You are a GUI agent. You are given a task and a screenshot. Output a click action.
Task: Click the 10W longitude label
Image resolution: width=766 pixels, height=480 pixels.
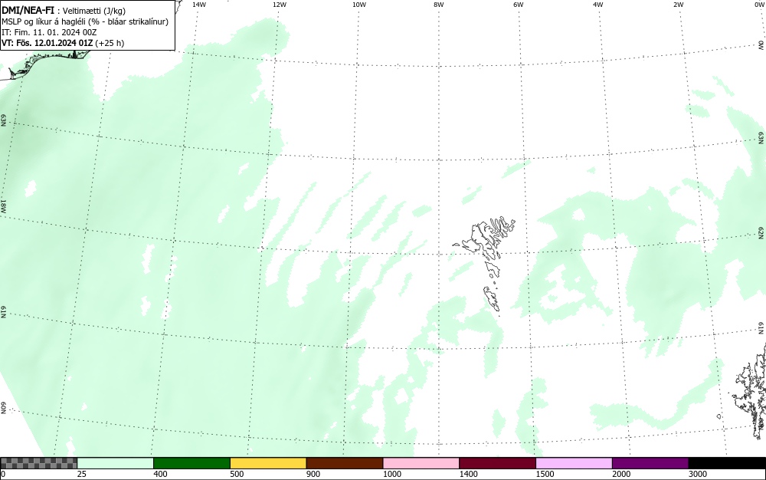point(359,5)
